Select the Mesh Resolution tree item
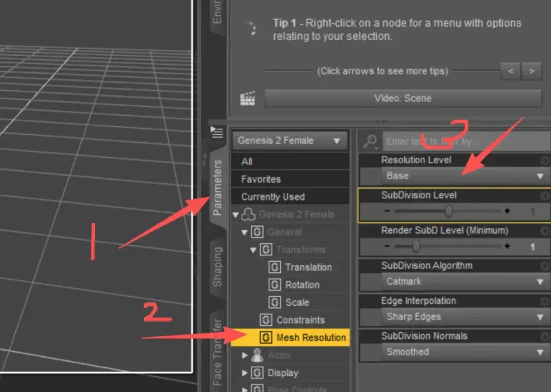 [290, 338]
